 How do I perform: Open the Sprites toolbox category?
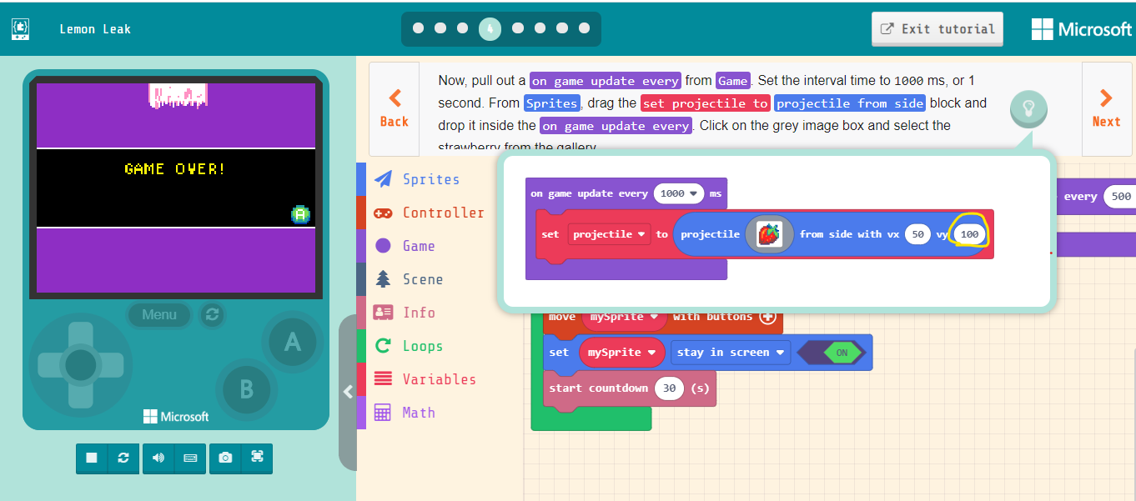pos(431,179)
